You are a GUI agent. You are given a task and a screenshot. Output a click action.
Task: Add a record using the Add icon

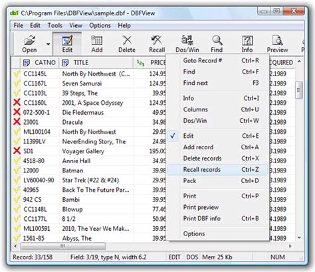[97, 44]
